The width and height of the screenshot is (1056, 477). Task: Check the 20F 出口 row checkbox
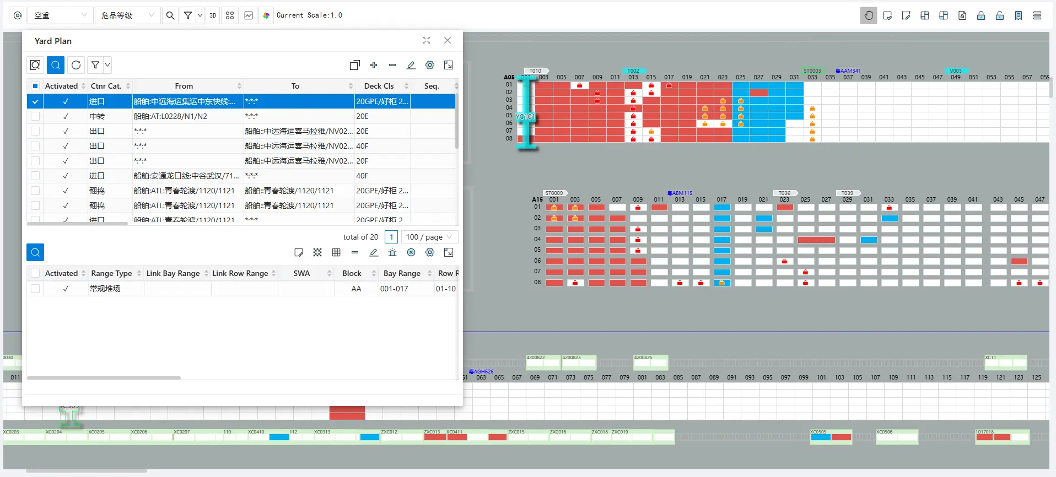coord(35,161)
